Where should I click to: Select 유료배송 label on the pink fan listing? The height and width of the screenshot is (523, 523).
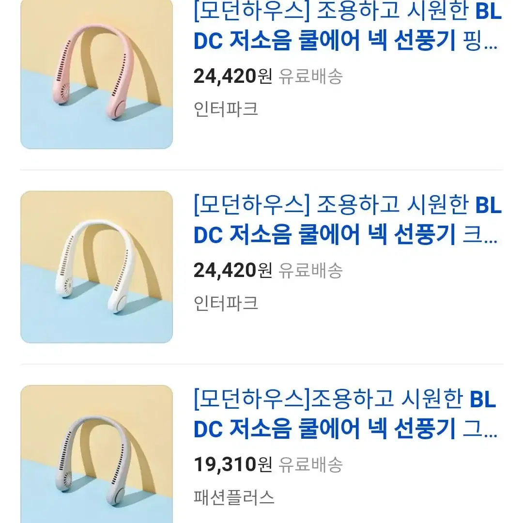click(x=310, y=77)
